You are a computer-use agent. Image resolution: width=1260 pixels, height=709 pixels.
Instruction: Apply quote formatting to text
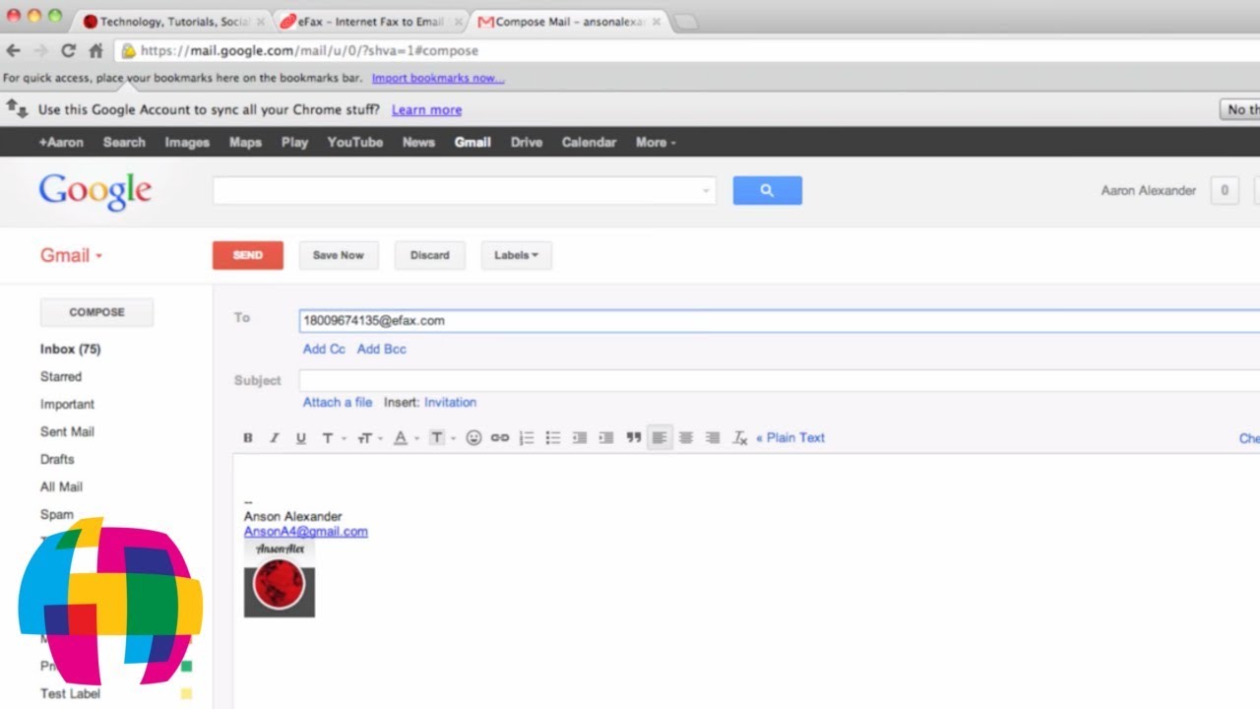[633, 438]
